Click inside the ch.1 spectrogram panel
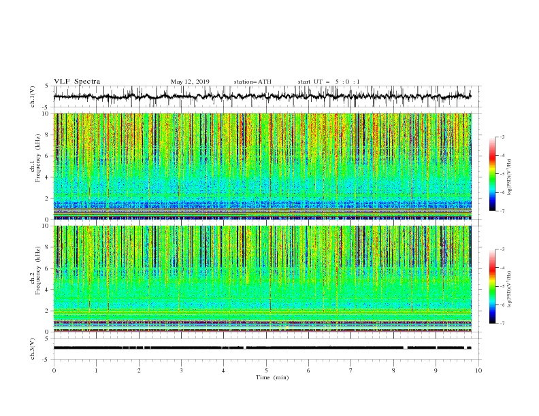539x416 pixels. point(262,166)
